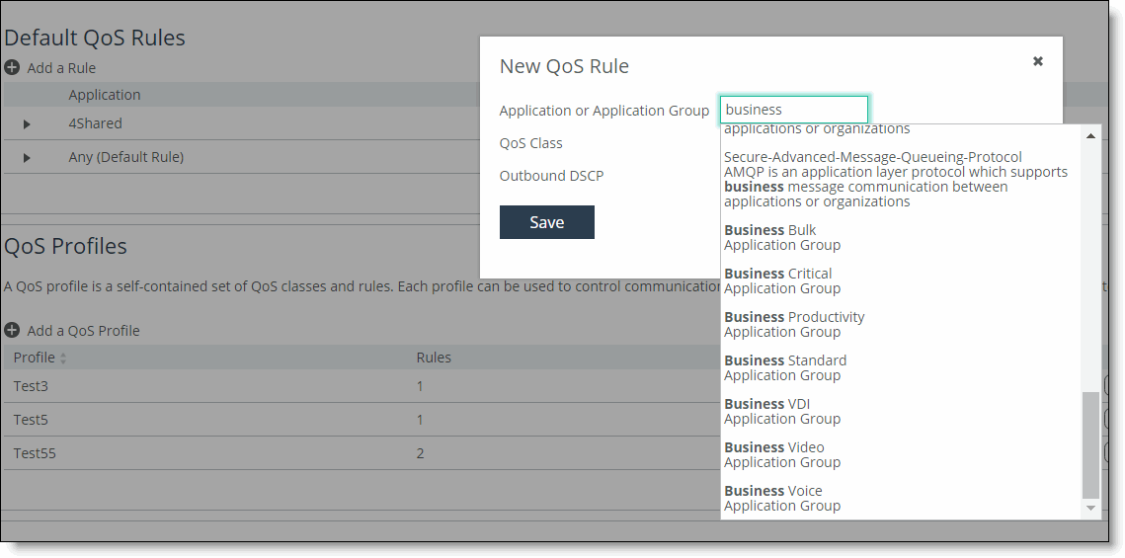Click the Add a QoS Profile plus icon
1125x558 pixels.
(12, 331)
